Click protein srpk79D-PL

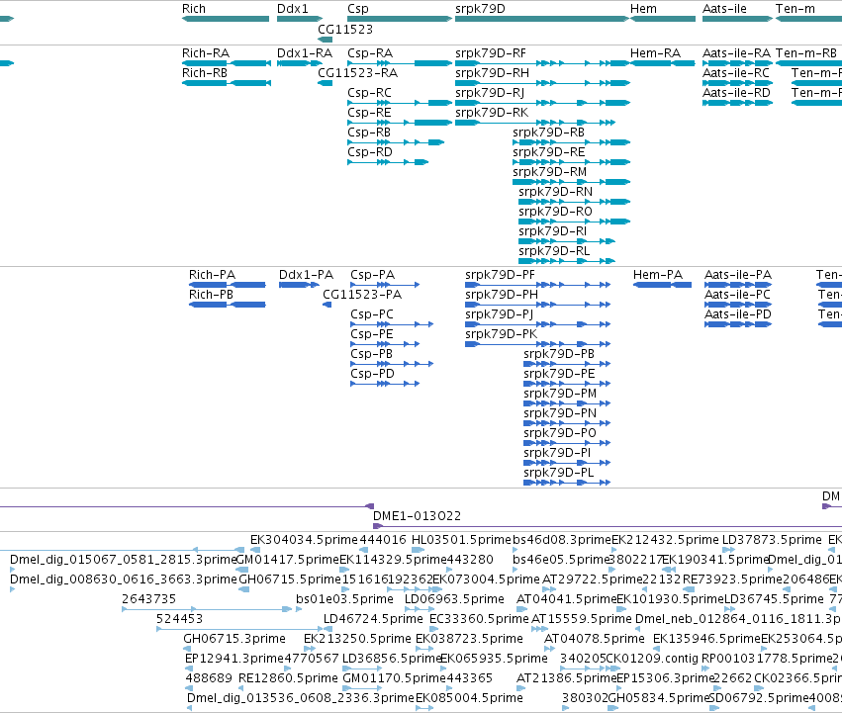pos(567,483)
